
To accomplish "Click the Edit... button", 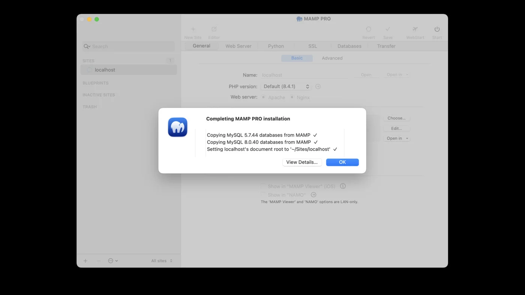I will pos(397,128).
